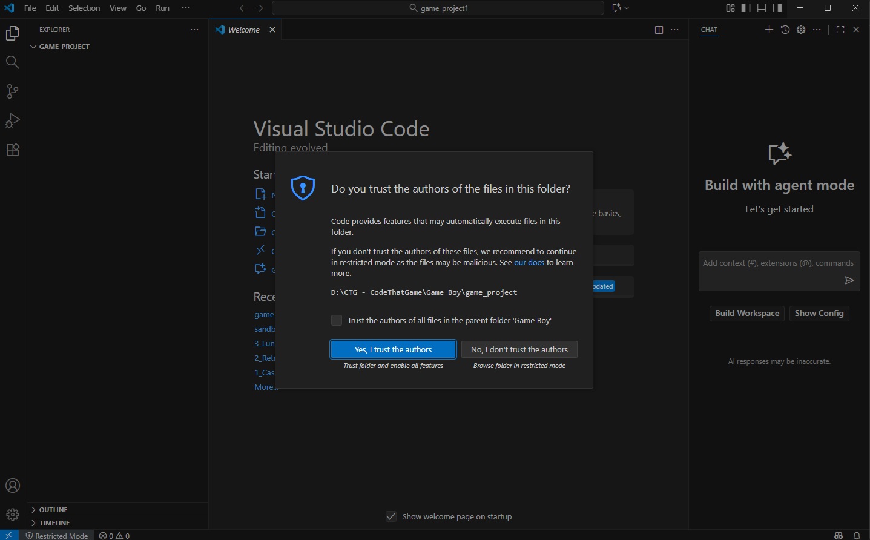The image size is (870, 540).
Task: Click 'No, I don't trust the authors'
Action: point(519,349)
